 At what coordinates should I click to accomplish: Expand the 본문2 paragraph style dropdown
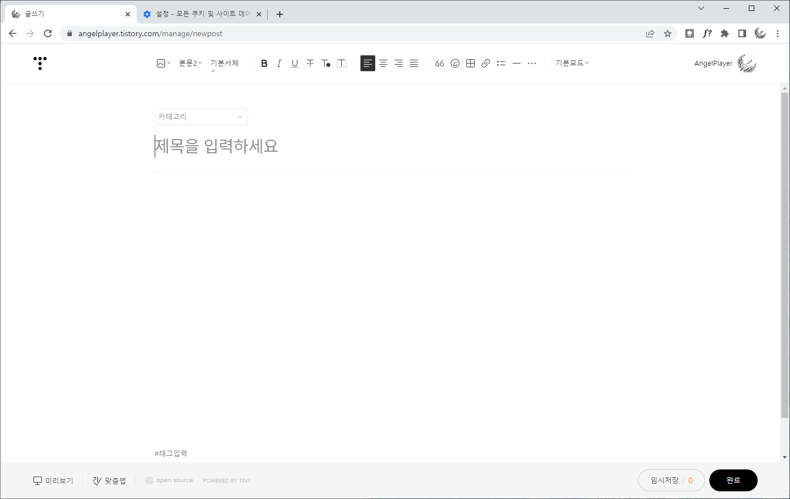tap(190, 63)
